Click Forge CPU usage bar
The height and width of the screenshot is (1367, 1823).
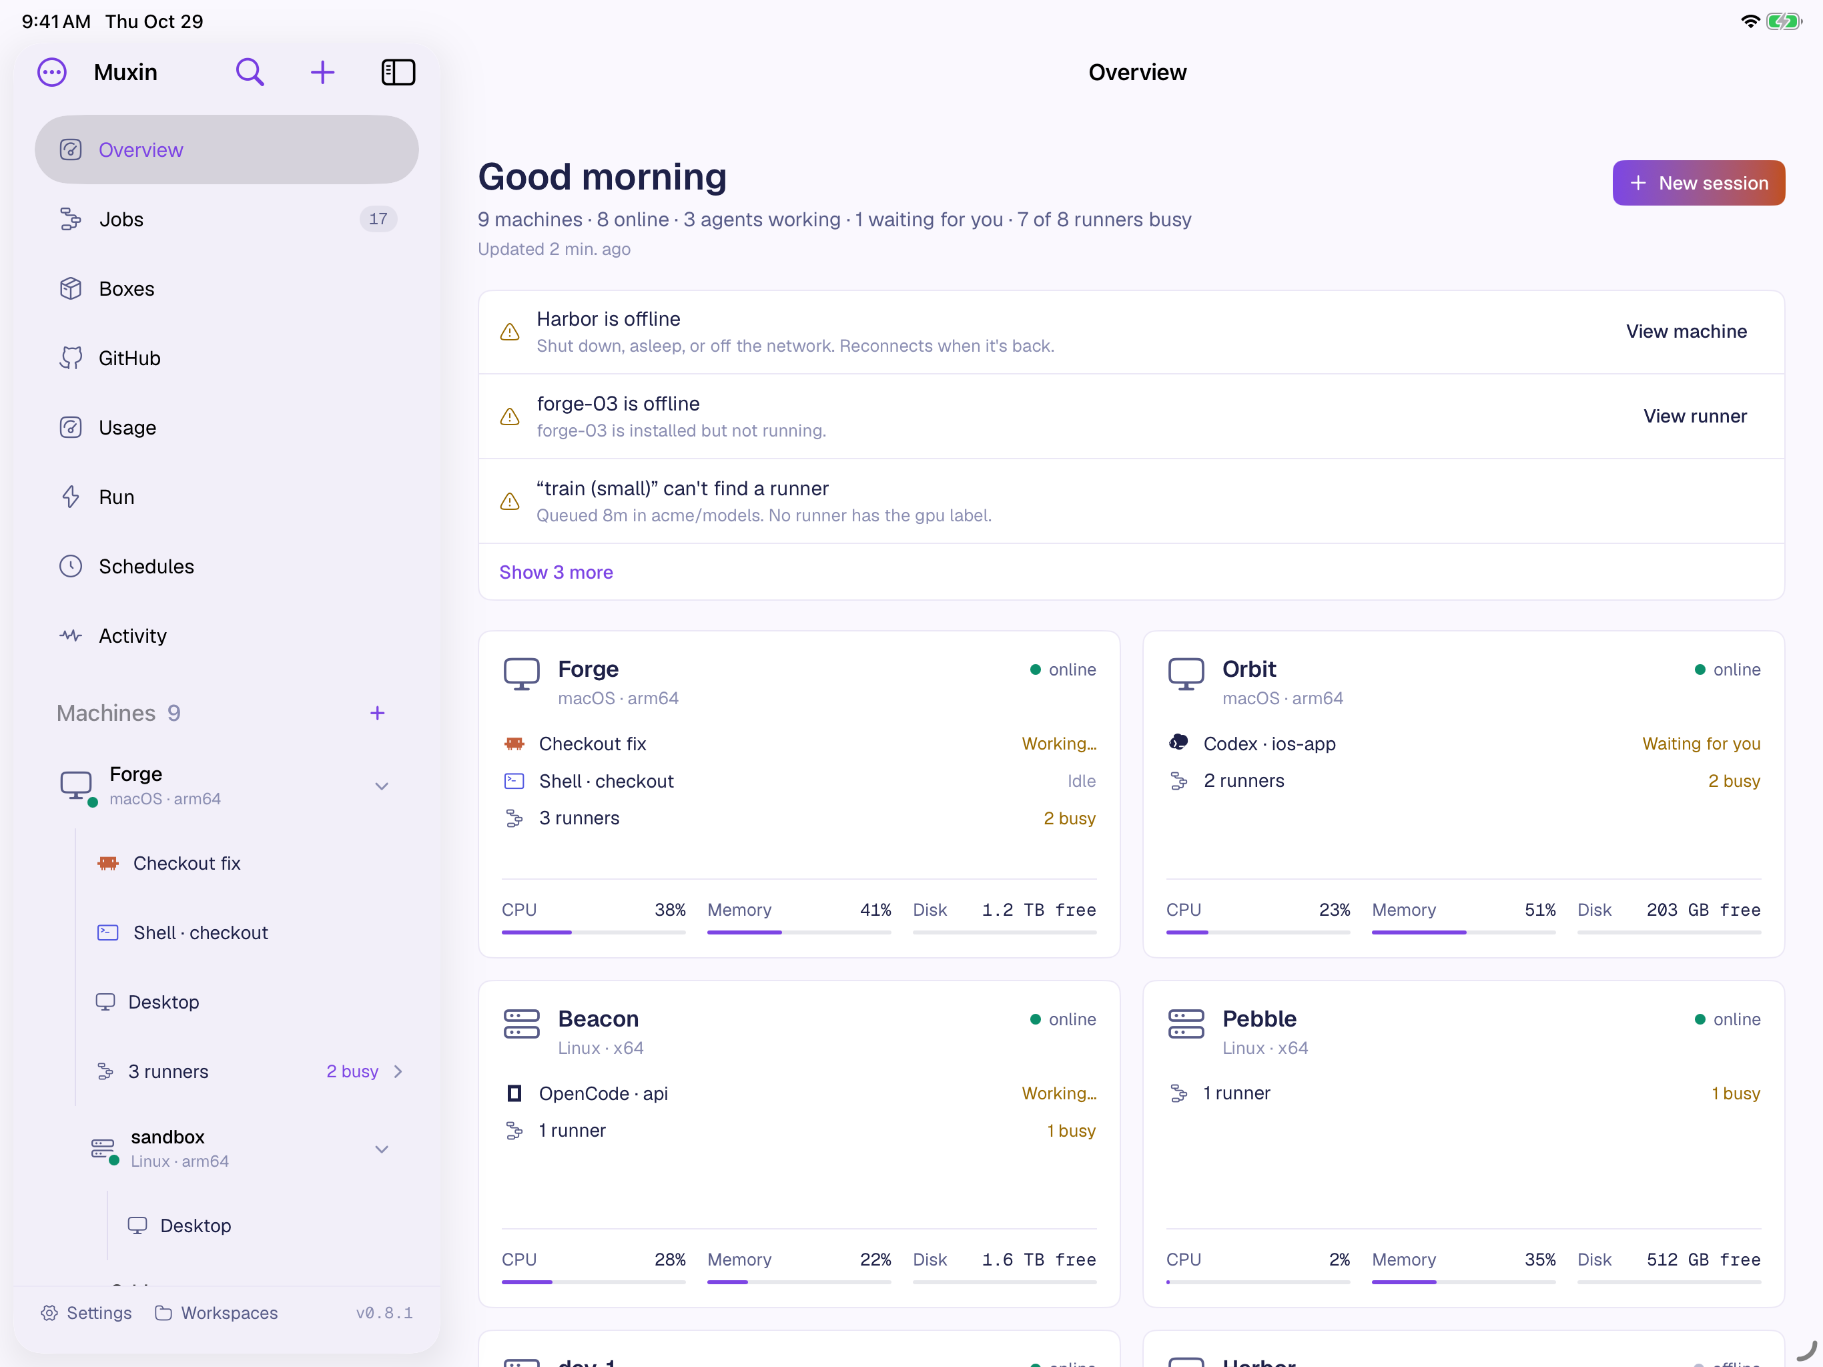tap(593, 932)
